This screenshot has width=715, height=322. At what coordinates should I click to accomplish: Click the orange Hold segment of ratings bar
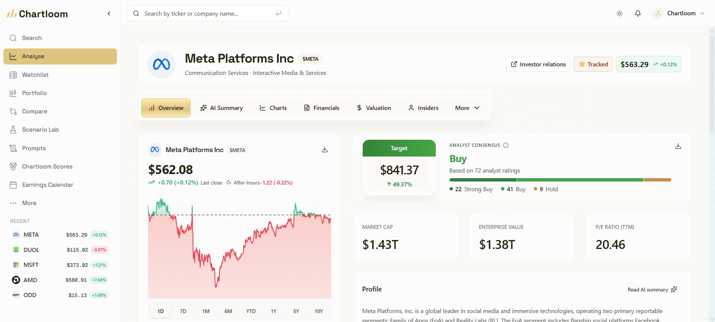658,180
